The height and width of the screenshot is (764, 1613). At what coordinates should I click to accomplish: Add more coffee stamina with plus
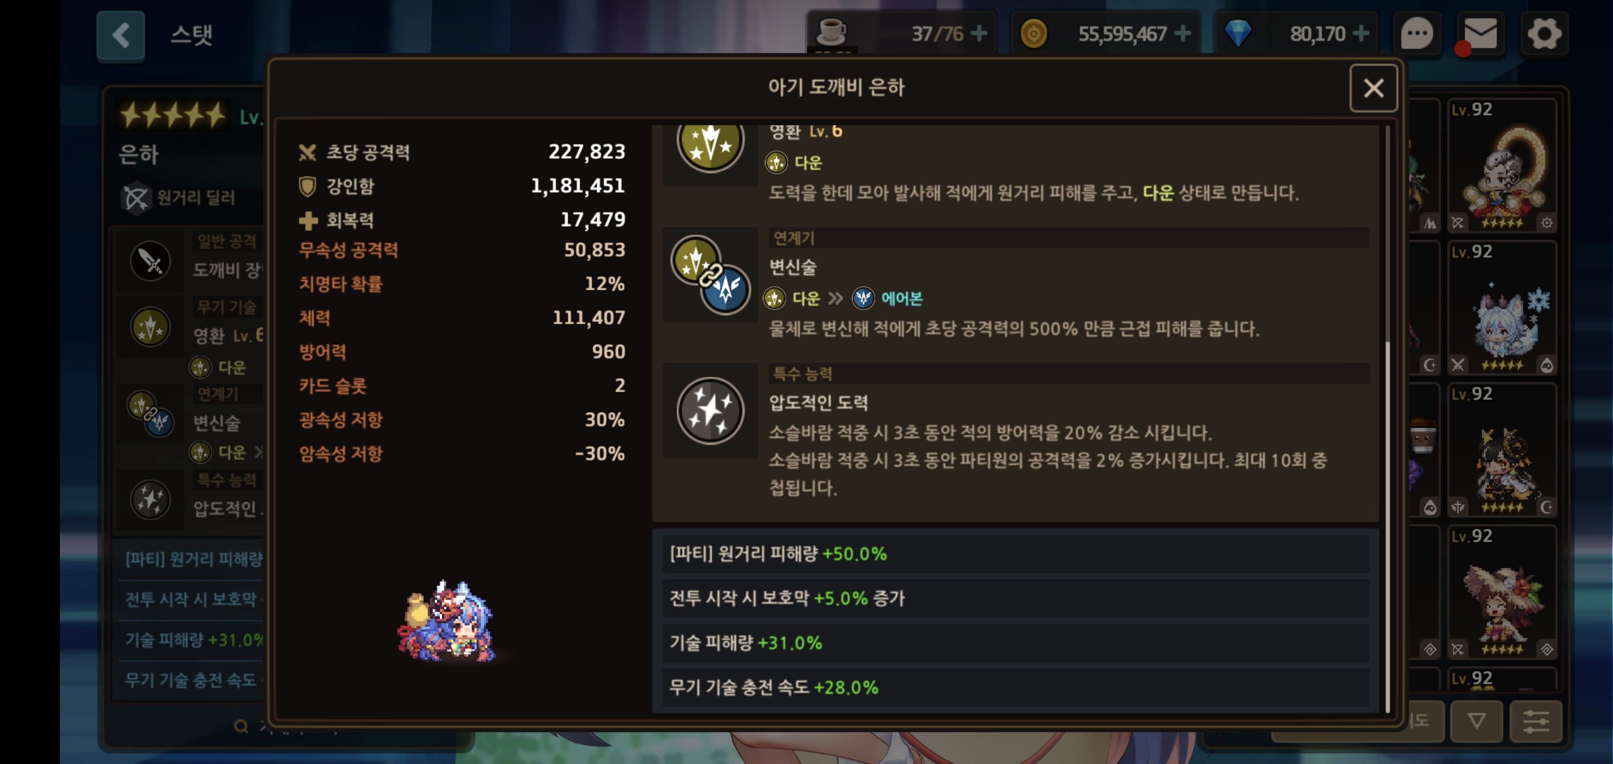pos(978,33)
